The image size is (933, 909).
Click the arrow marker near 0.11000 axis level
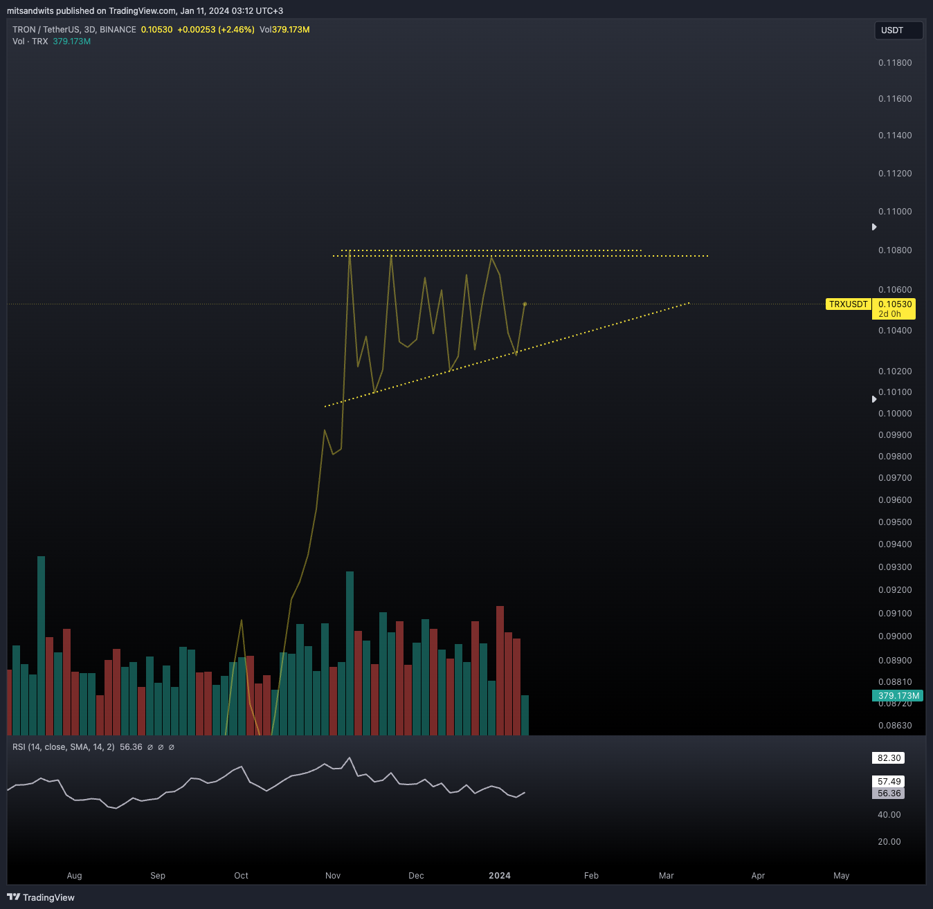[874, 227]
